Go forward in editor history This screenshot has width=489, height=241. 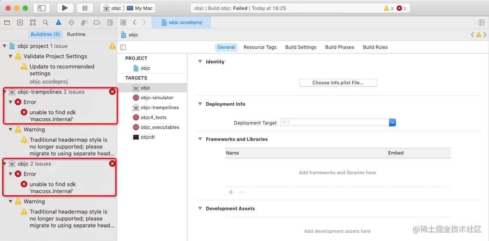pyautogui.click(x=144, y=22)
